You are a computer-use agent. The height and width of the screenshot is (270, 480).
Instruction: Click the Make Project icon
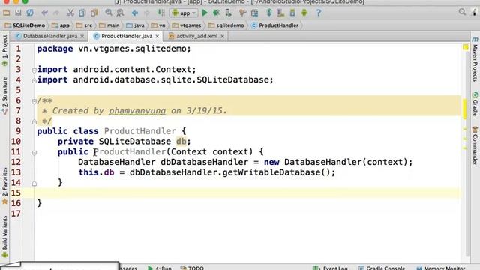click(x=161, y=13)
